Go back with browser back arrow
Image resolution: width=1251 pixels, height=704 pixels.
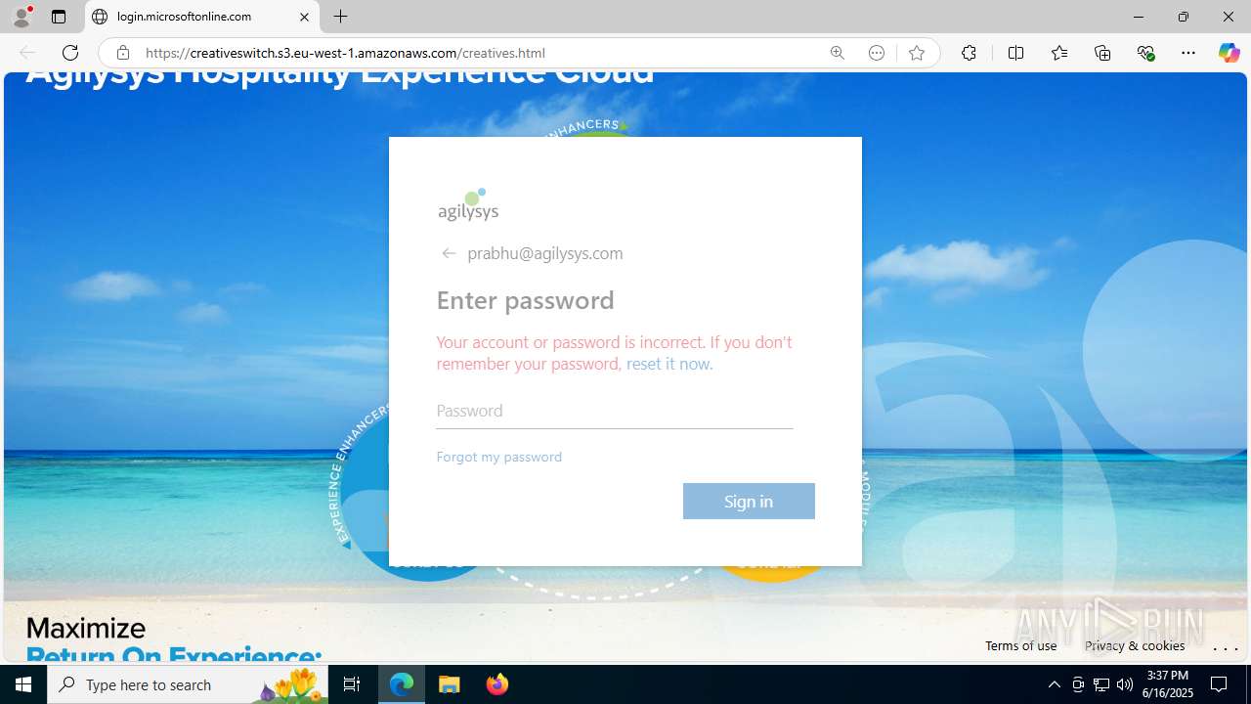point(27,53)
